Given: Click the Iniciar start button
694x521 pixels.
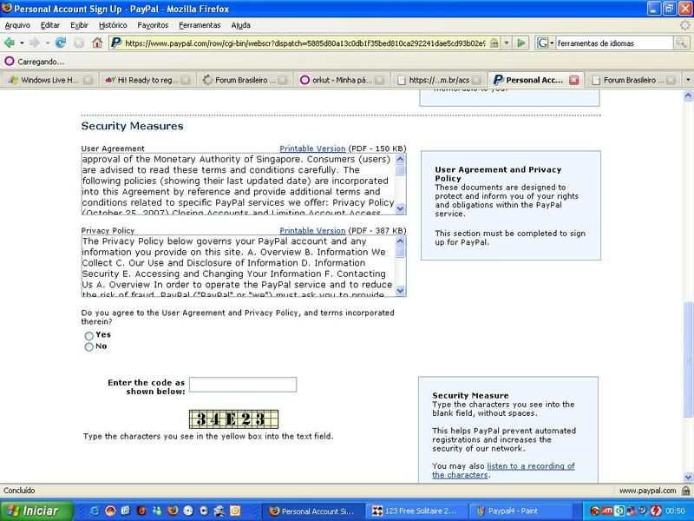Looking at the screenshot, I should pyautogui.click(x=36, y=511).
